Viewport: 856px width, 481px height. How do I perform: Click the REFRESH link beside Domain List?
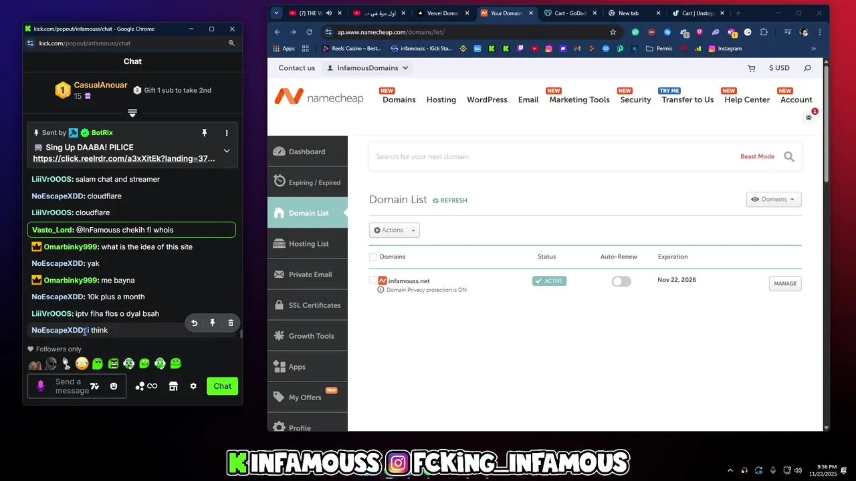[x=450, y=200]
